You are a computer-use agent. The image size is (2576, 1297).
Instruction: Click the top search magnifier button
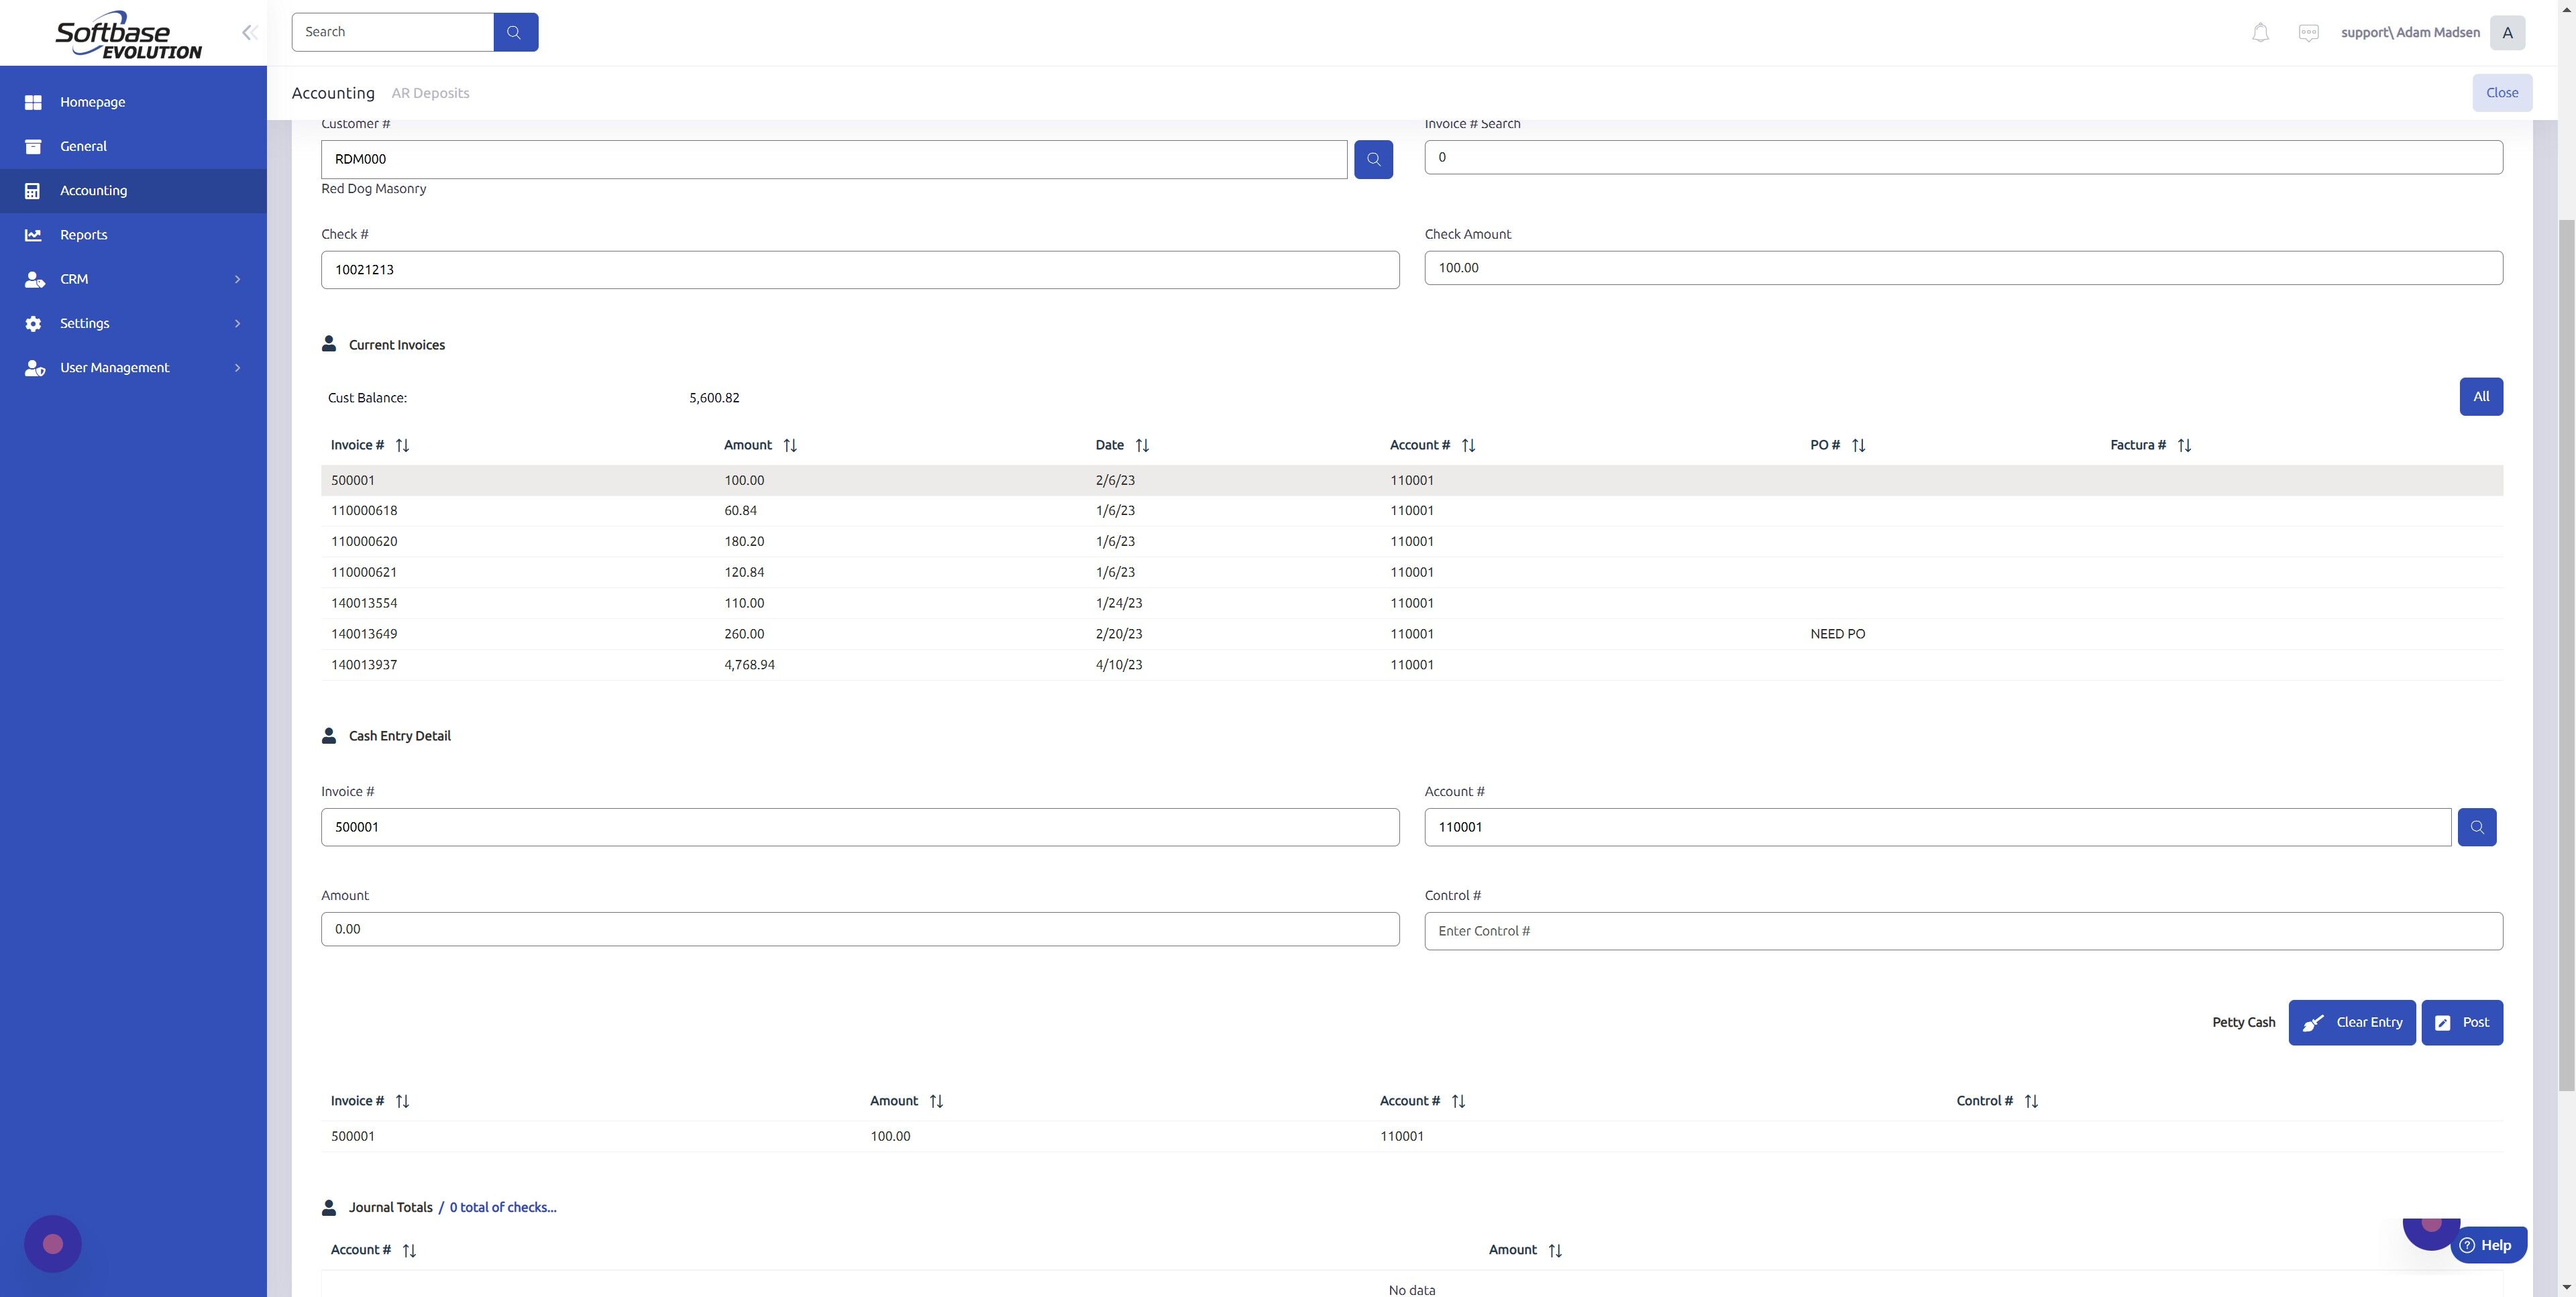515,32
